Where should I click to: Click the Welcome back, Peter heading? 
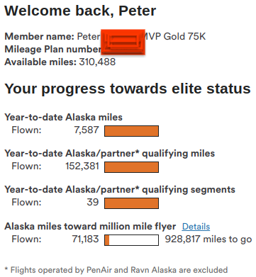click(x=80, y=11)
